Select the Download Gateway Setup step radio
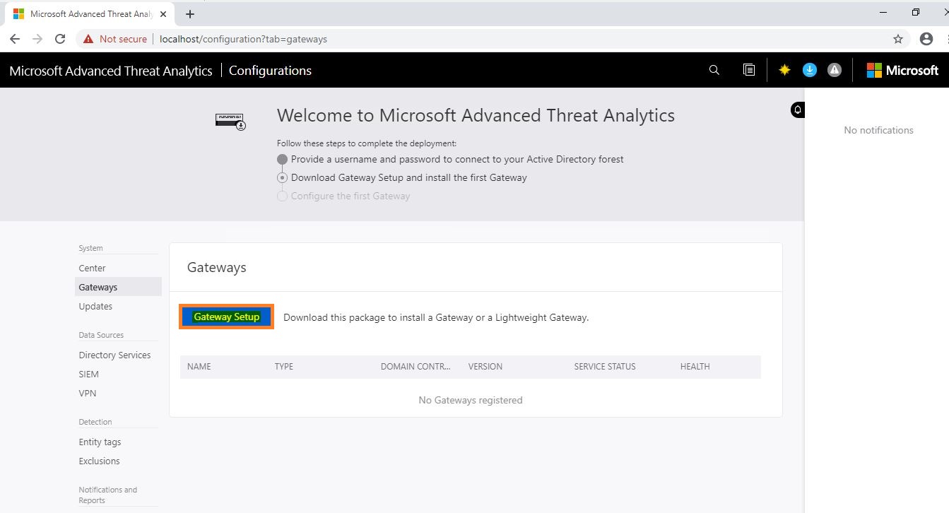The width and height of the screenshot is (949, 513). [283, 178]
